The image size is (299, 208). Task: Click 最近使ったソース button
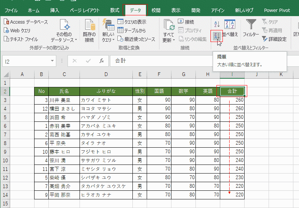point(136,39)
